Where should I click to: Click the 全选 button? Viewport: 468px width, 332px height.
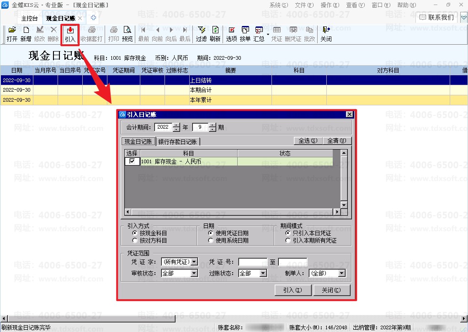[308, 140]
